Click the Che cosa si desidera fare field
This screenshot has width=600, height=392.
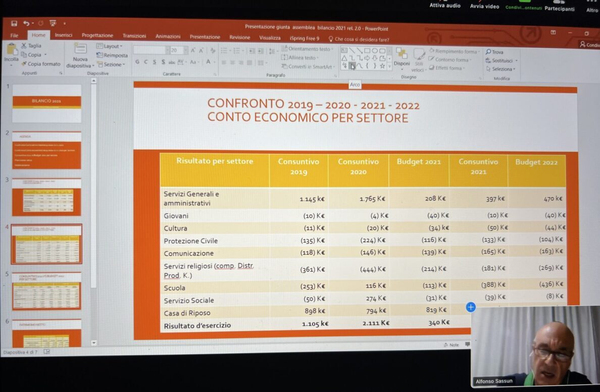[x=359, y=39]
